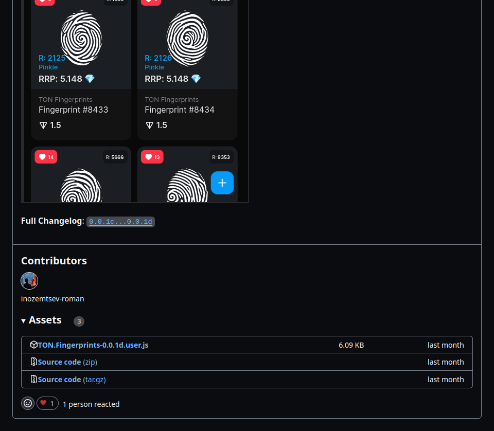Download Source code (zip)

pyautogui.click(x=67, y=362)
